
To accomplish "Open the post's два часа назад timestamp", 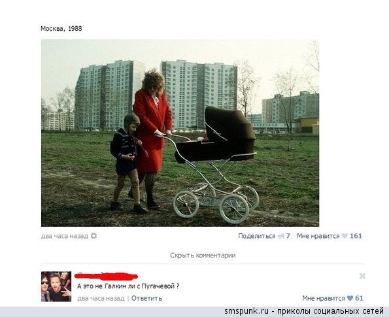I will pos(65,236).
